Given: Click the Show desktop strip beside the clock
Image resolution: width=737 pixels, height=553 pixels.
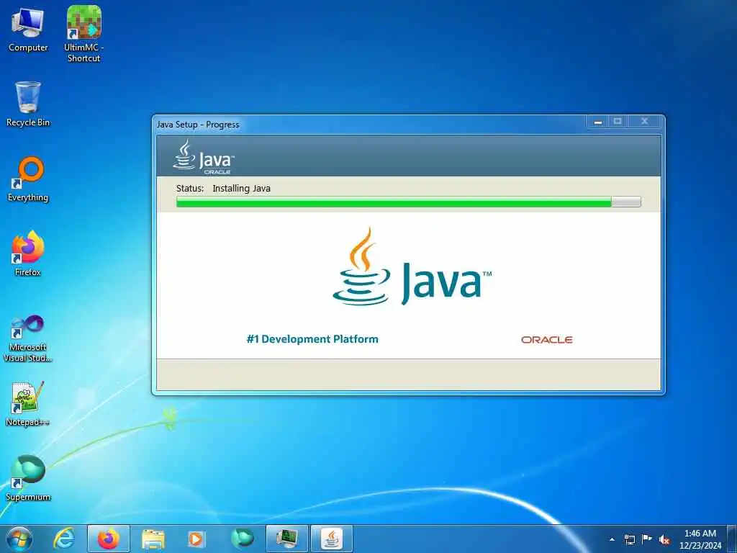Looking at the screenshot, I should click(732, 539).
